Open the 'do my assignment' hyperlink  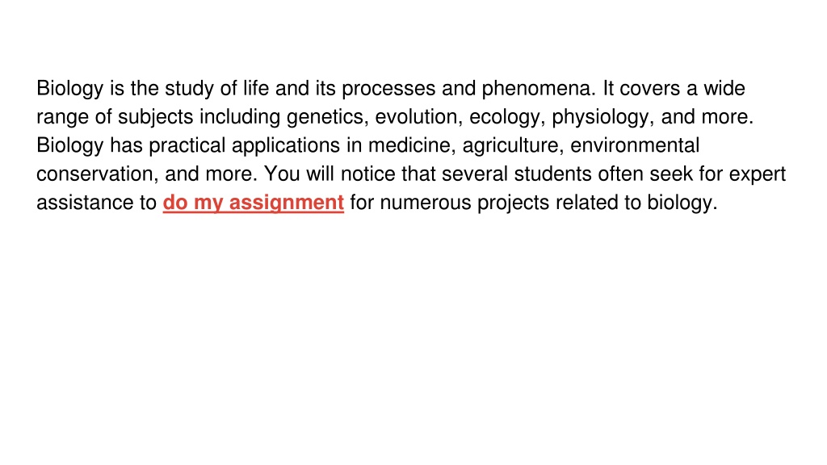pos(253,203)
